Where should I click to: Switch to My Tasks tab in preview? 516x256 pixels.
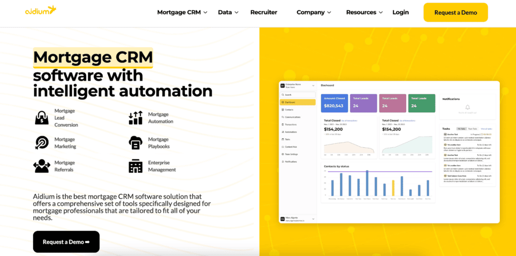(x=462, y=129)
